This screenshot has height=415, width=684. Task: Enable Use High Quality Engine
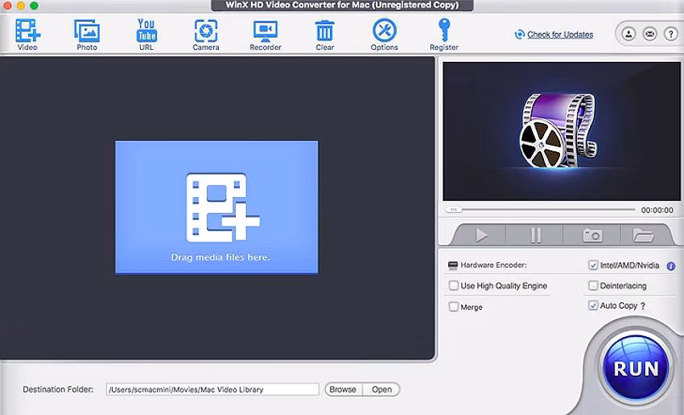click(x=454, y=286)
